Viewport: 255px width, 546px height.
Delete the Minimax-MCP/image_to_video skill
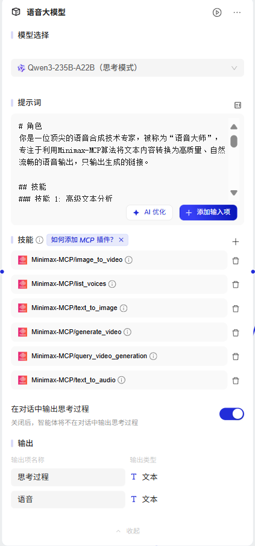[236, 261]
